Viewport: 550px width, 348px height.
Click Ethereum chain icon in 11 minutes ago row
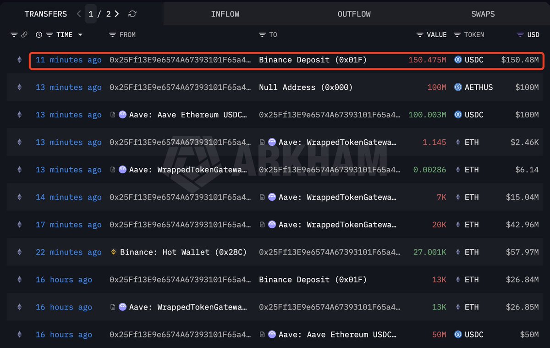tap(19, 60)
